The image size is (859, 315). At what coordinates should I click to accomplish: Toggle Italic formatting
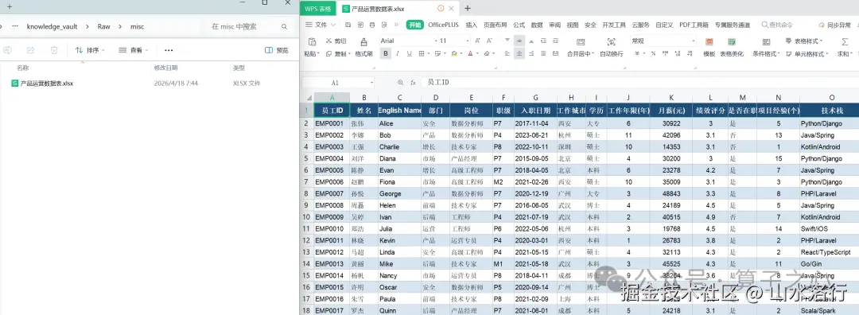(397, 53)
